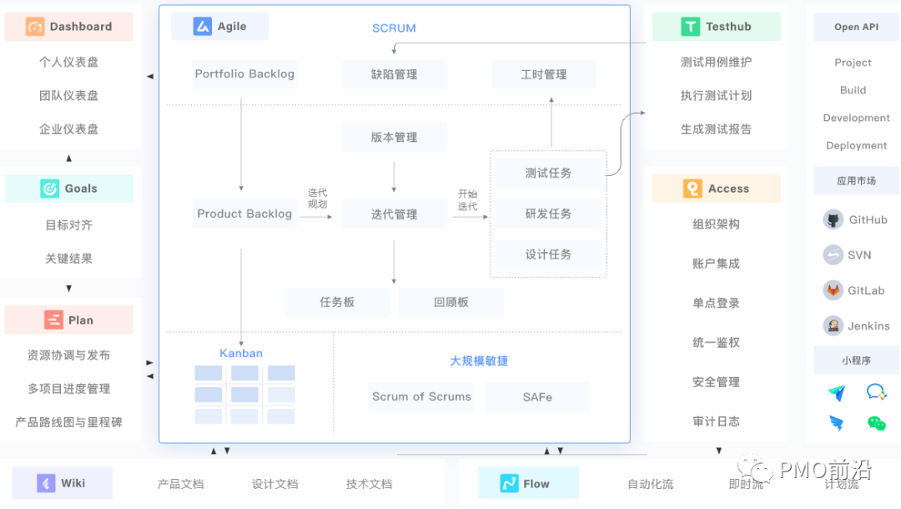Click the Kanban heading
Screen dimensions: 901x509
point(241,353)
